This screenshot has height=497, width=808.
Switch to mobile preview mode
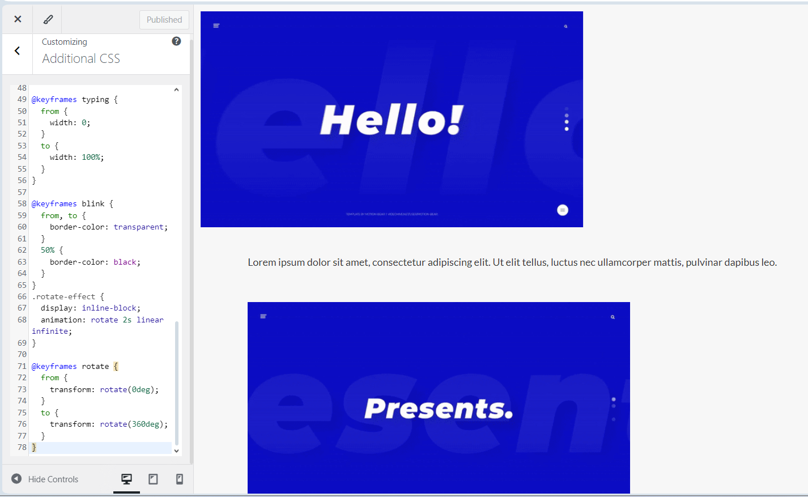180,479
